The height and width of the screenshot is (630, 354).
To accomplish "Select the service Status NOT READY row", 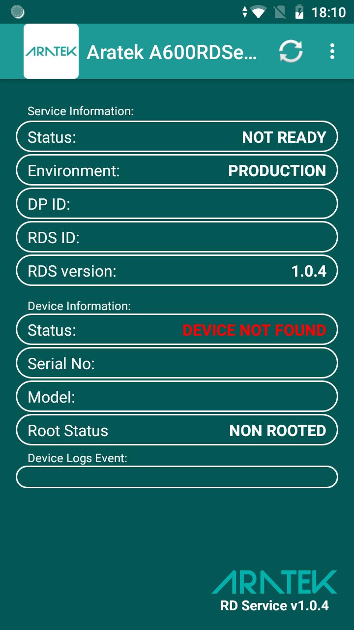I will 177,136.
